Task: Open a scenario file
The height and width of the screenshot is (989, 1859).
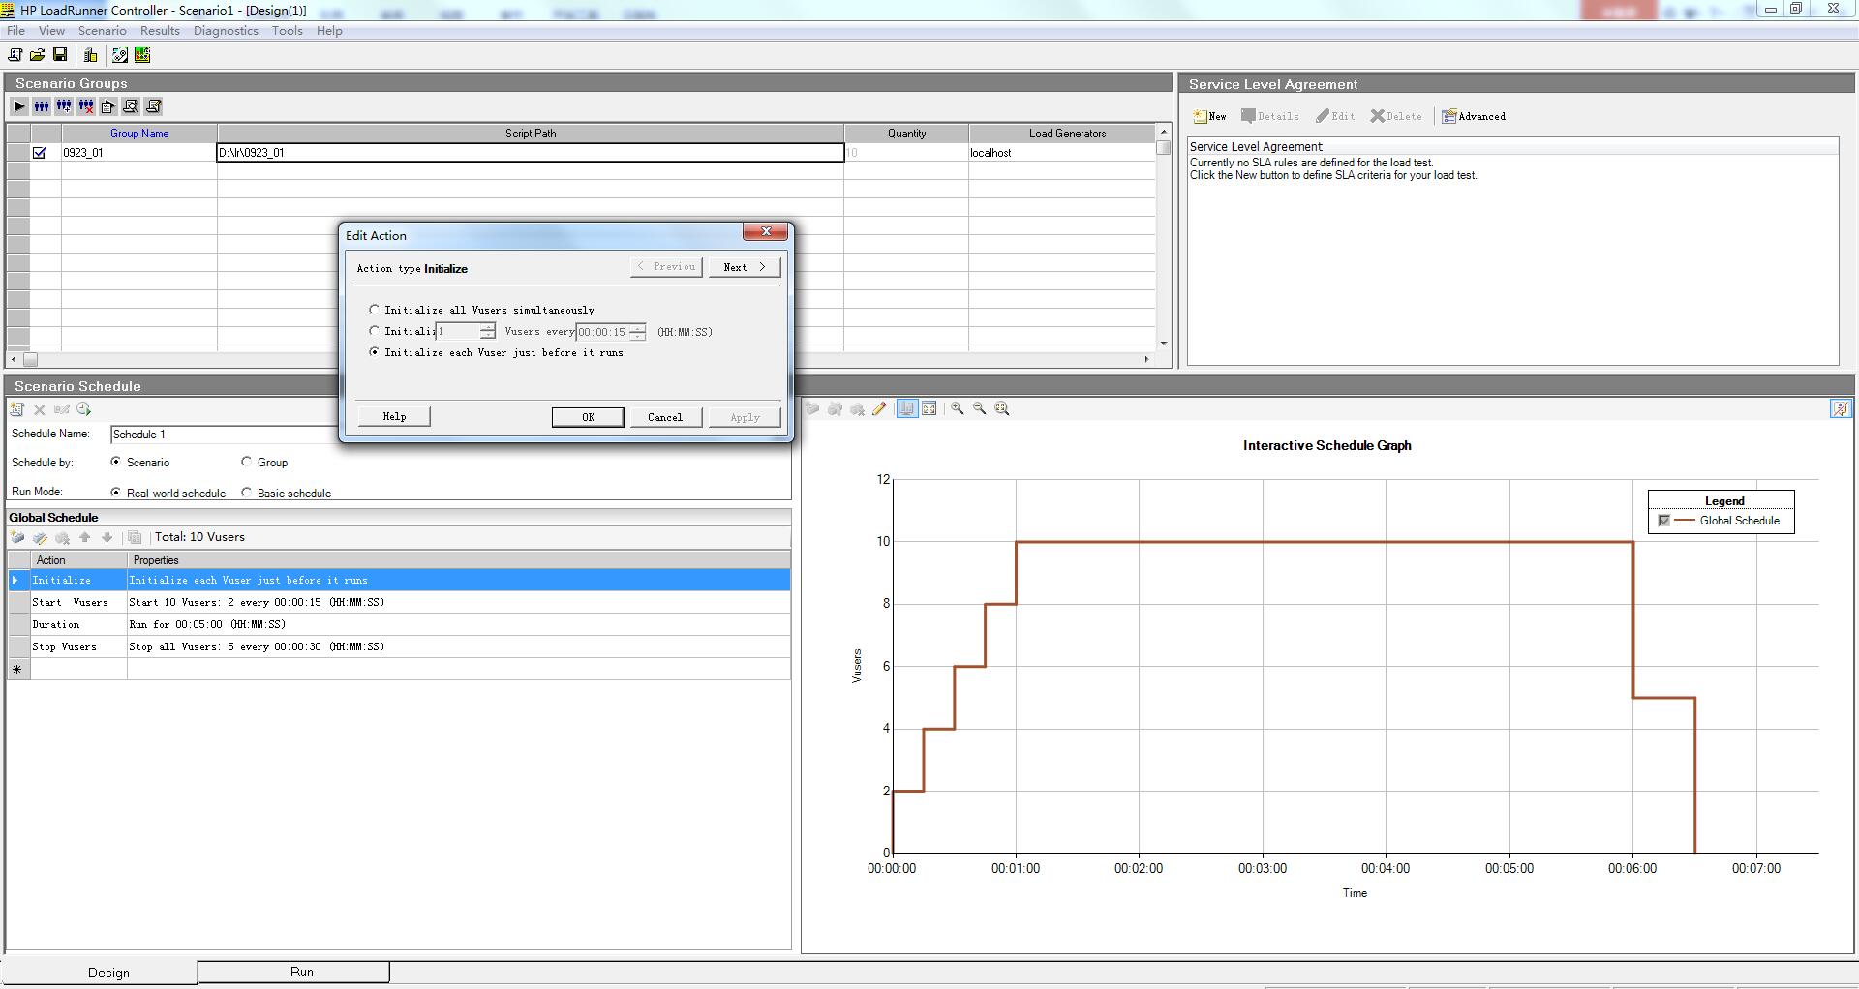Action: 37,55
